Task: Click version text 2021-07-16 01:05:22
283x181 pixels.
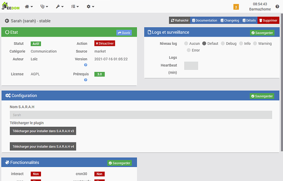Action: 111,59
